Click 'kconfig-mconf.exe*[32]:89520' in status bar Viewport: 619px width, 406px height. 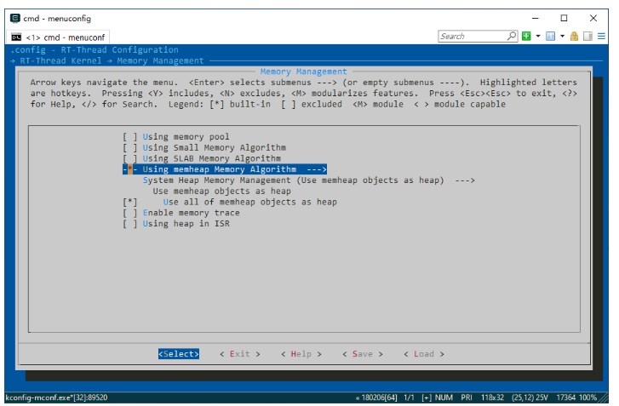[x=56, y=397]
